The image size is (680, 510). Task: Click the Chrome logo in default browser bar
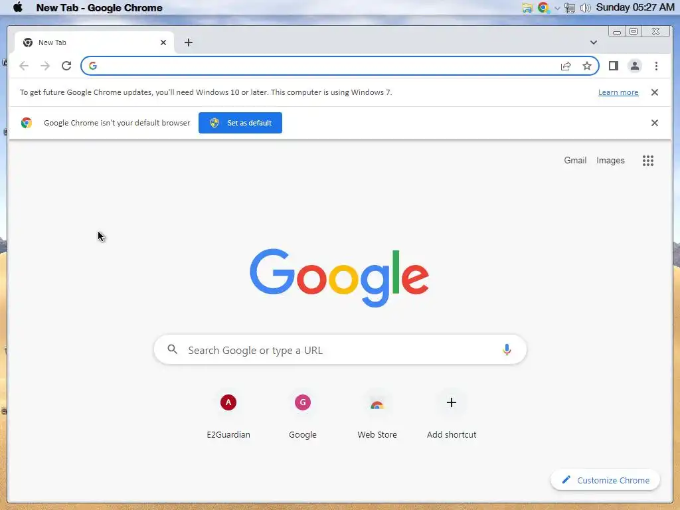coord(27,123)
